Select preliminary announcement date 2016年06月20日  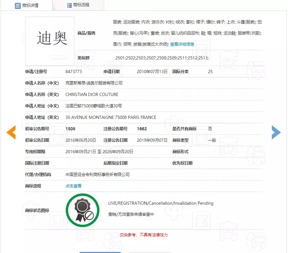tap(81, 140)
